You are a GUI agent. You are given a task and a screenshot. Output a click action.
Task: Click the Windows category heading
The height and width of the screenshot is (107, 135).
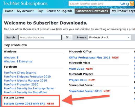[x=10, y=52]
